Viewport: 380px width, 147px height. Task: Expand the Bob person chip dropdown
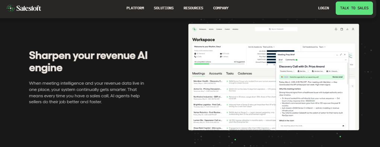[x=304, y=71]
